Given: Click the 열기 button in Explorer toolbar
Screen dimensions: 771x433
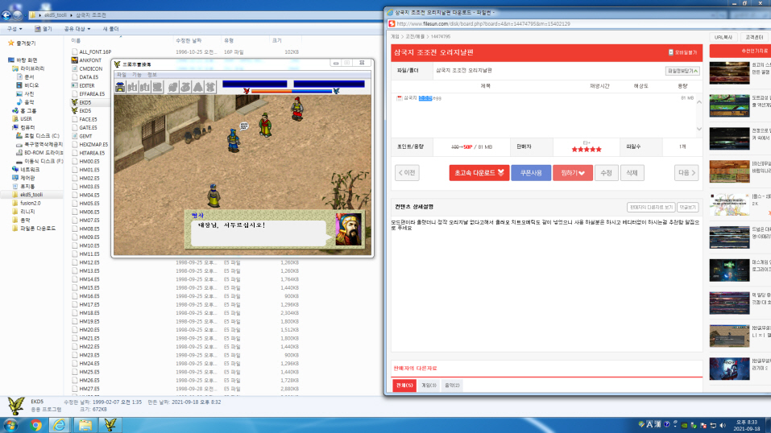Looking at the screenshot, I should pos(44,29).
